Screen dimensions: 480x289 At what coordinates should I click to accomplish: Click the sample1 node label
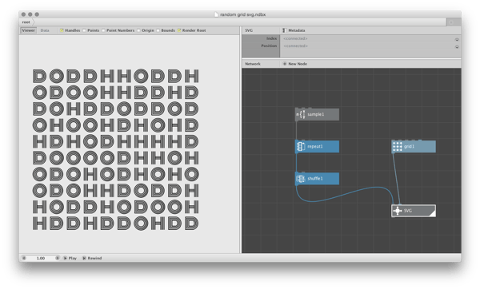click(316, 114)
